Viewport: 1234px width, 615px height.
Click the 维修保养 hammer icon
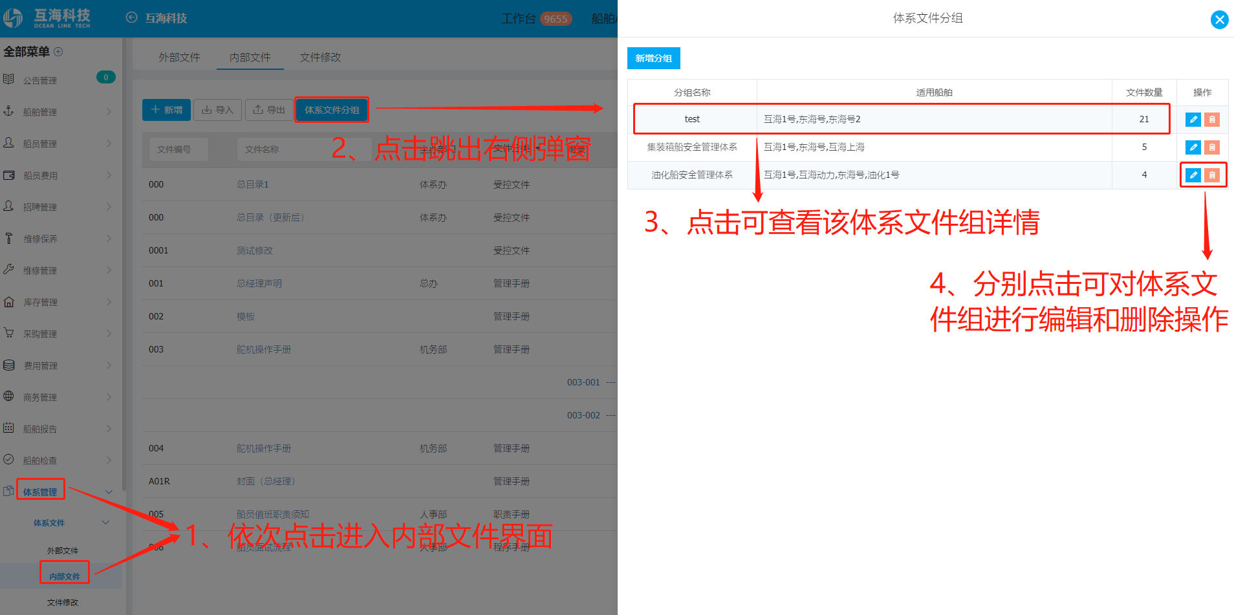pos(8,238)
